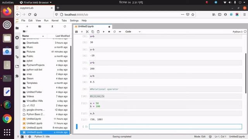Click the notebook vertical scrollbar
This screenshot has width=248, height=139.
click(x=246, y=73)
